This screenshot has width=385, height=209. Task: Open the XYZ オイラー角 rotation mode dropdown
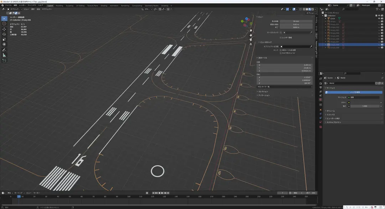[x=284, y=87]
